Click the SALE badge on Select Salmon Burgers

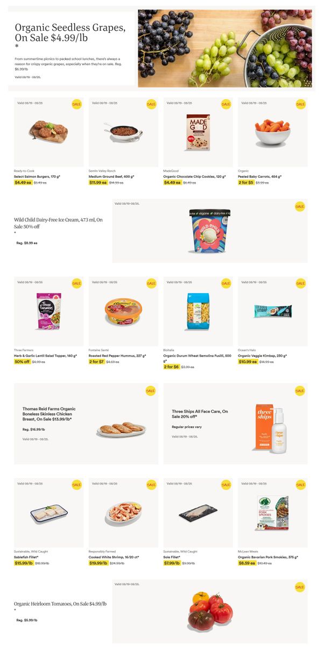[76, 104]
